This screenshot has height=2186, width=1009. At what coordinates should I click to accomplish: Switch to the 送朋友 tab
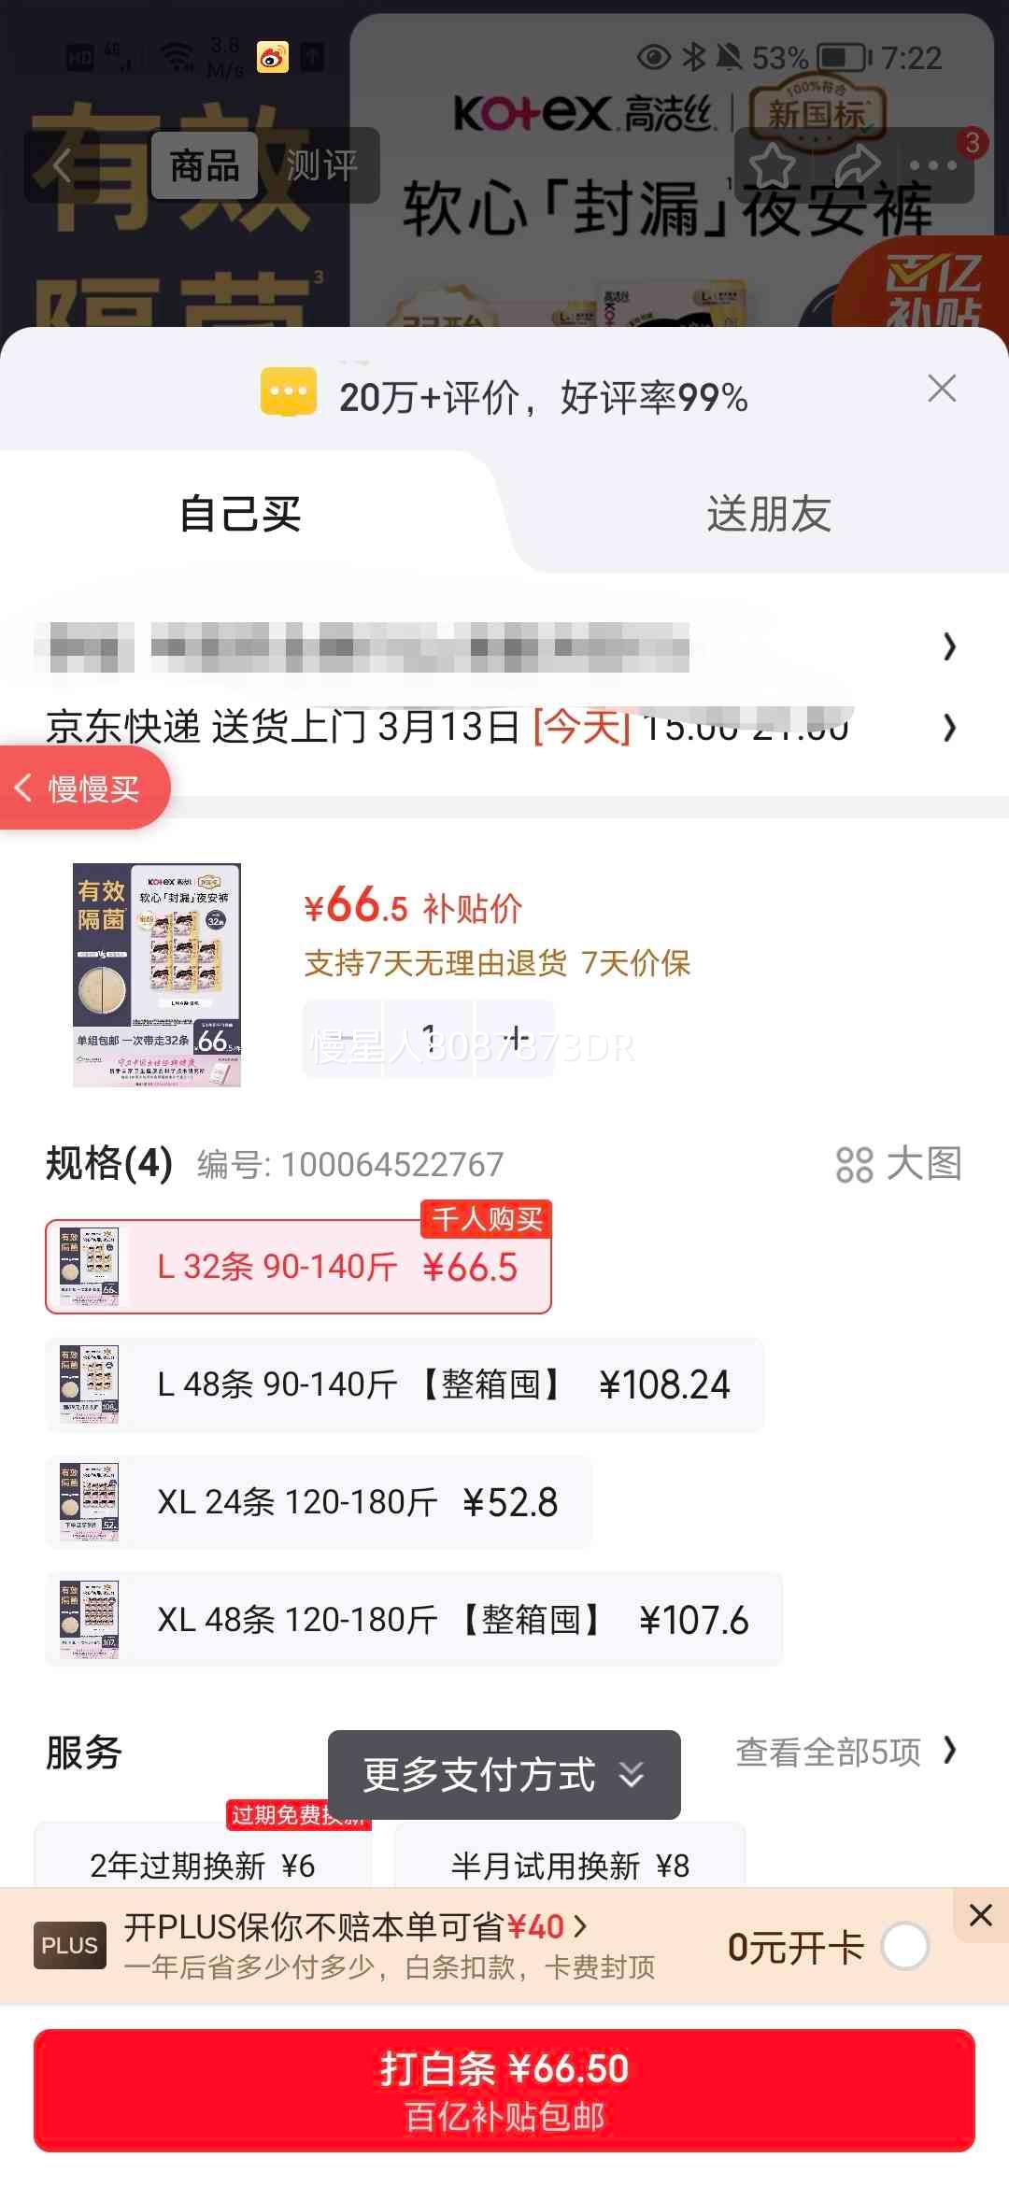click(x=768, y=514)
